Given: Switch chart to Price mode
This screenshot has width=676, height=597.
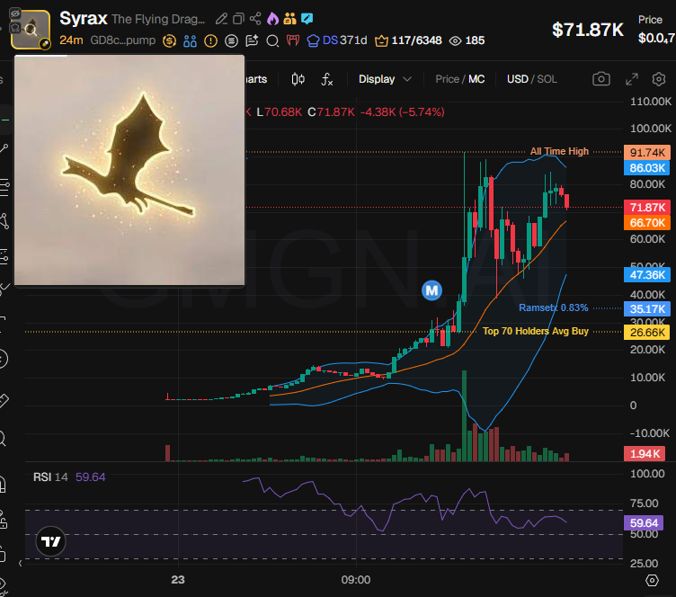Looking at the screenshot, I should pos(447,79).
